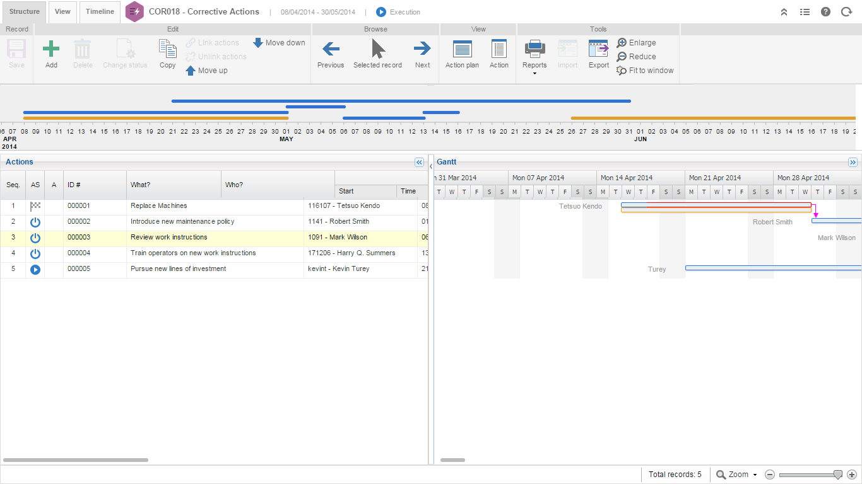
Task: Click the power status icon for action 000002
Action: (x=35, y=222)
